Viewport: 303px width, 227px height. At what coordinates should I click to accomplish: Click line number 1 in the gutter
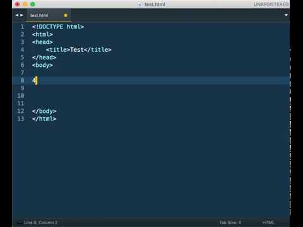pos(22,26)
